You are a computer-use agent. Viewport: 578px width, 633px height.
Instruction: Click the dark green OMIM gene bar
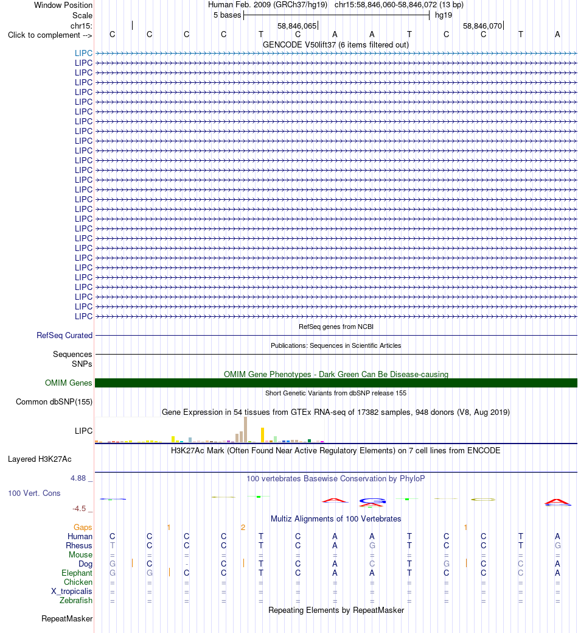click(336, 383)
